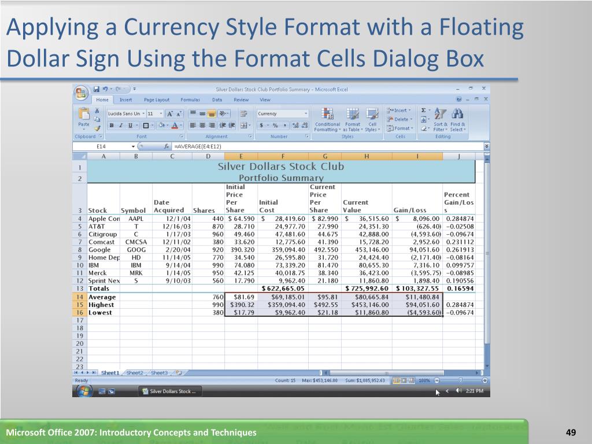Click Increase Decimal
592x444 pixels.
coord(296,125)
